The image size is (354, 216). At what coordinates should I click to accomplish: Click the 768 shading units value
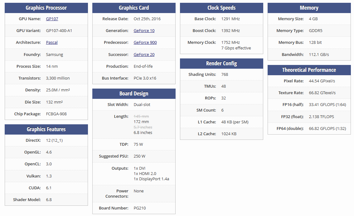[225, 75]
